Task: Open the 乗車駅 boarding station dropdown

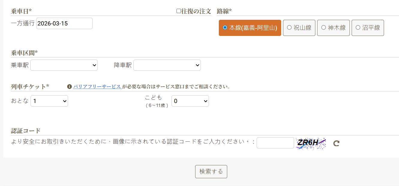Action: tap(64, 65)
